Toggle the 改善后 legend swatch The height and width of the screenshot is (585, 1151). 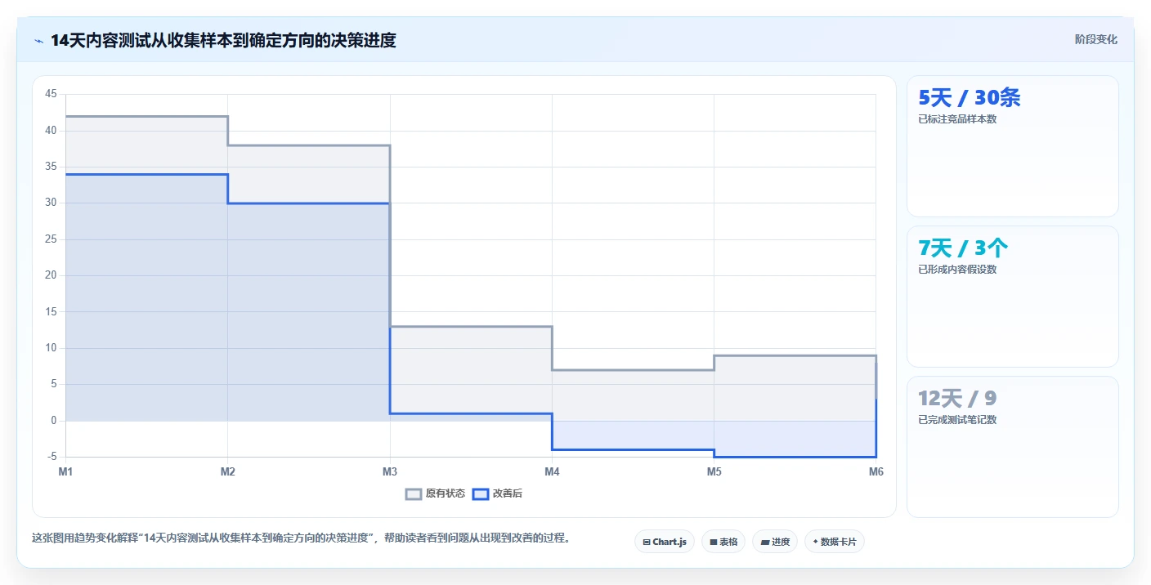pyautogui.click(x=481, y=493)
